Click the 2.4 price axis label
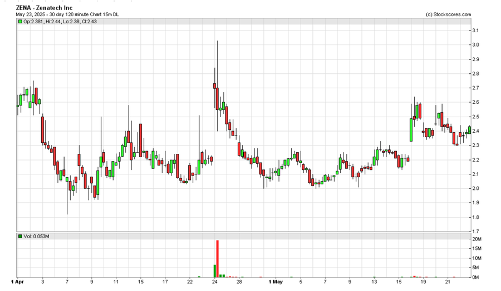Screen dimensions: 501x291 (475, 131)
